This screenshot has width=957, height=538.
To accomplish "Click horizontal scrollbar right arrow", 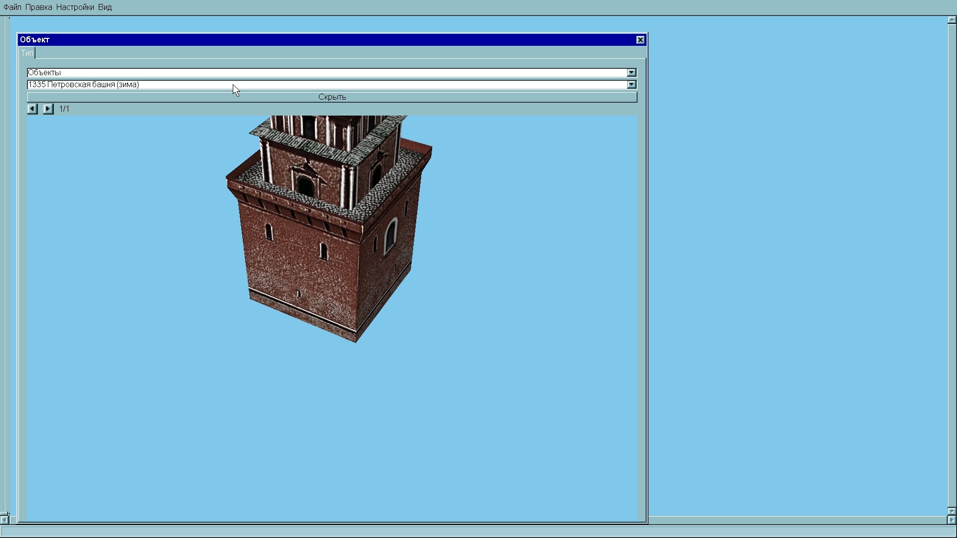I will tap(951, 520).
